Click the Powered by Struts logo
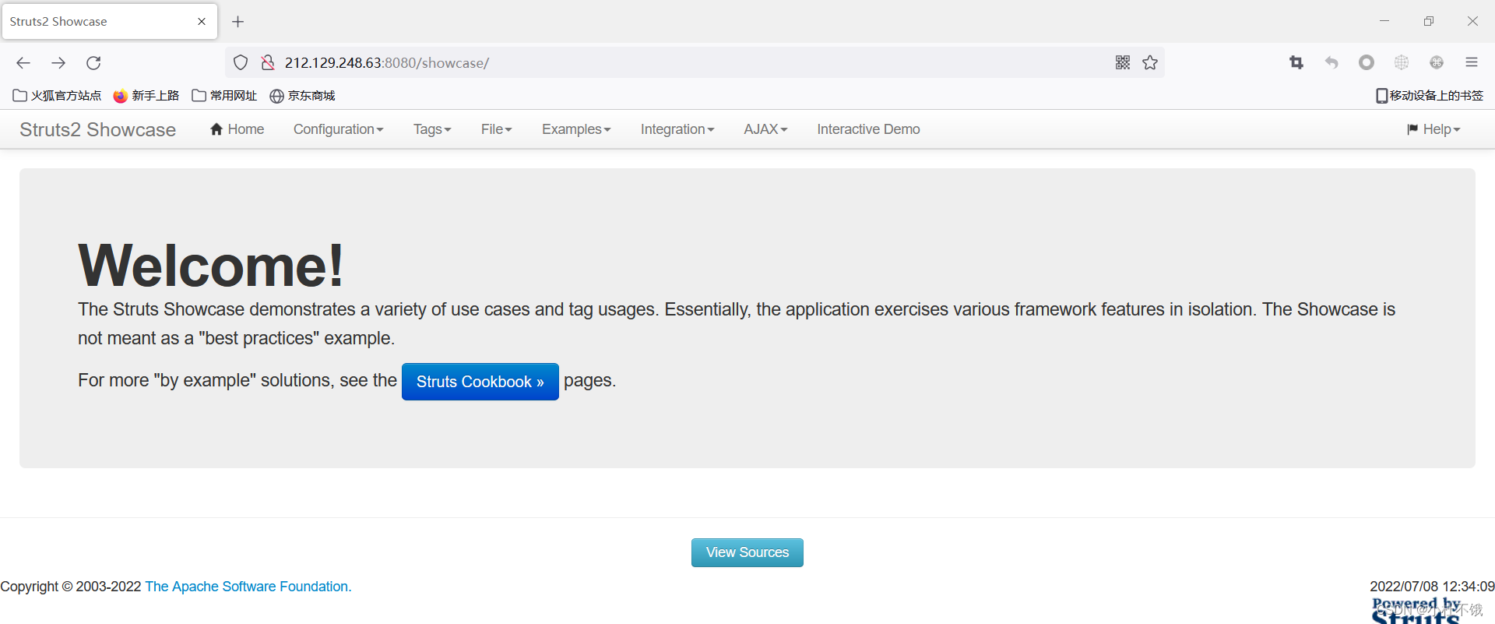 point(1416,611)
